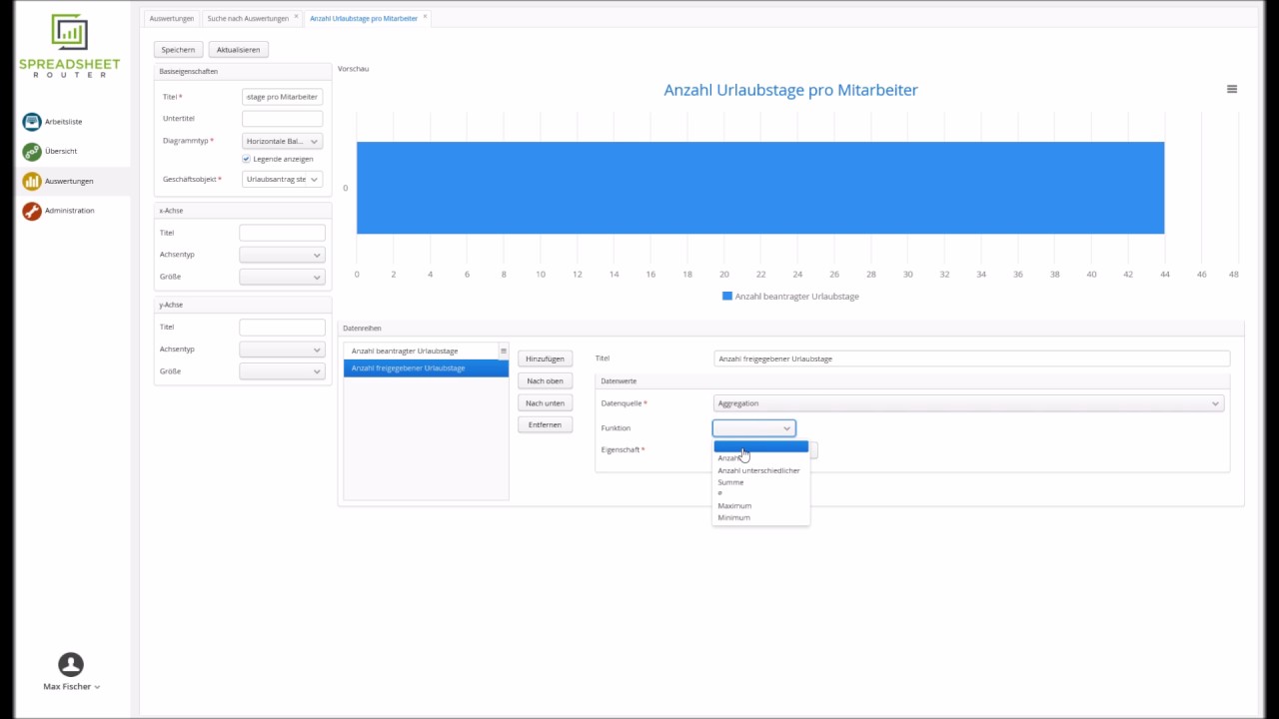Select the Auswertungen sidebar icon
The height and width of the screenshot is (719, 1279).
32,182
